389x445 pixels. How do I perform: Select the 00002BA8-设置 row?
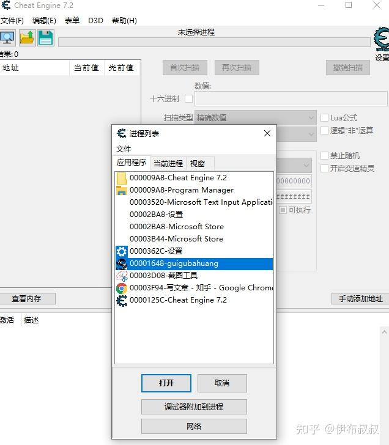[x=194, y=215]
